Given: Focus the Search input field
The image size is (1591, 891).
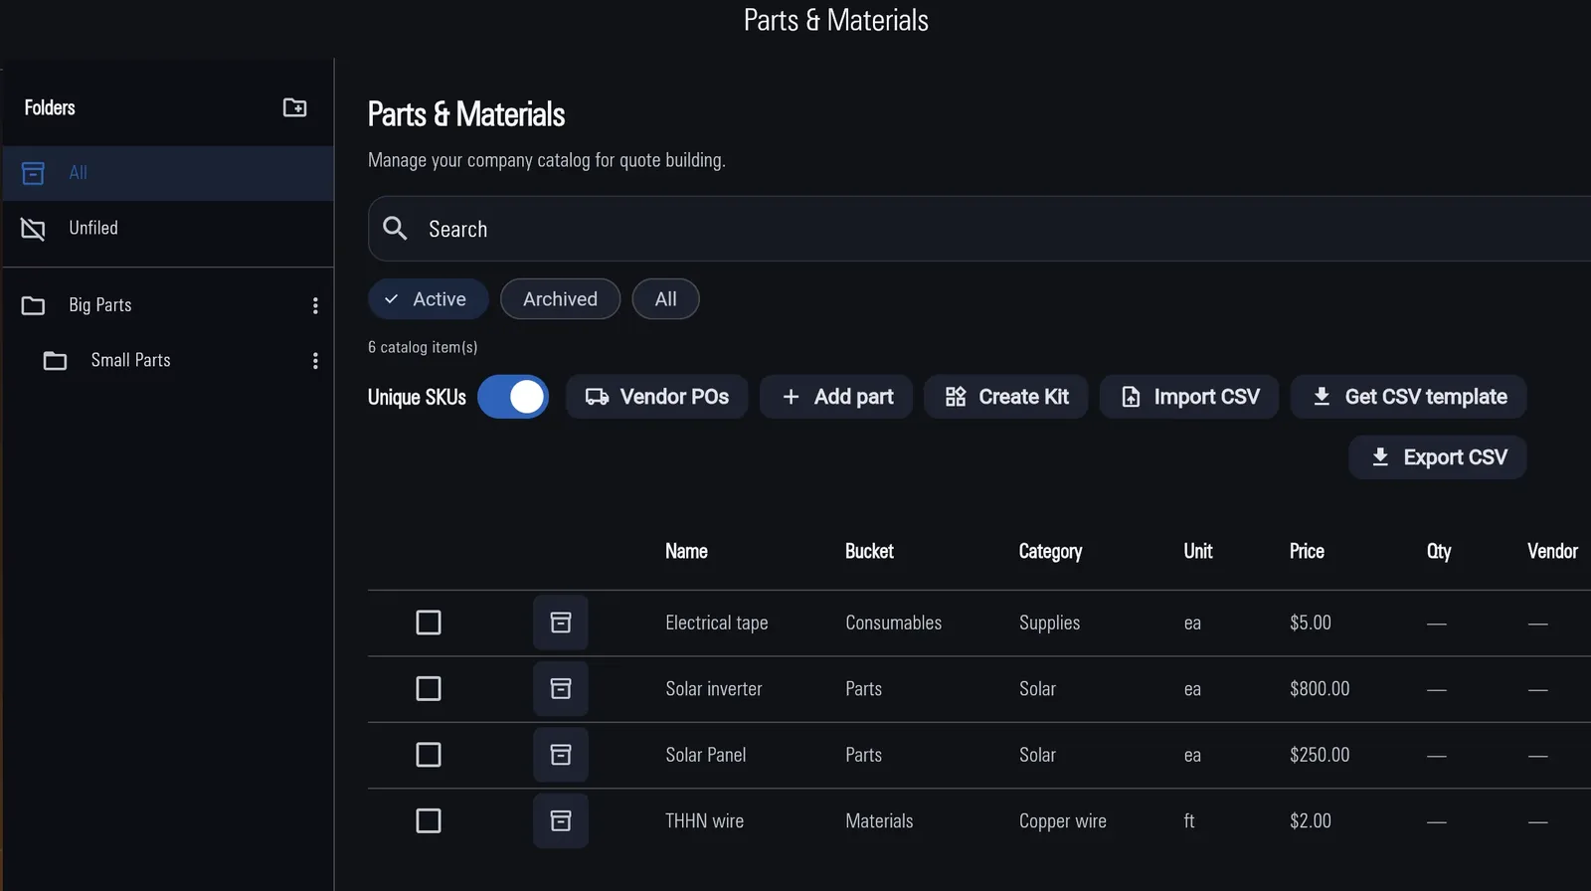Looking at the screenshot, I should click(x=979, y=229).
